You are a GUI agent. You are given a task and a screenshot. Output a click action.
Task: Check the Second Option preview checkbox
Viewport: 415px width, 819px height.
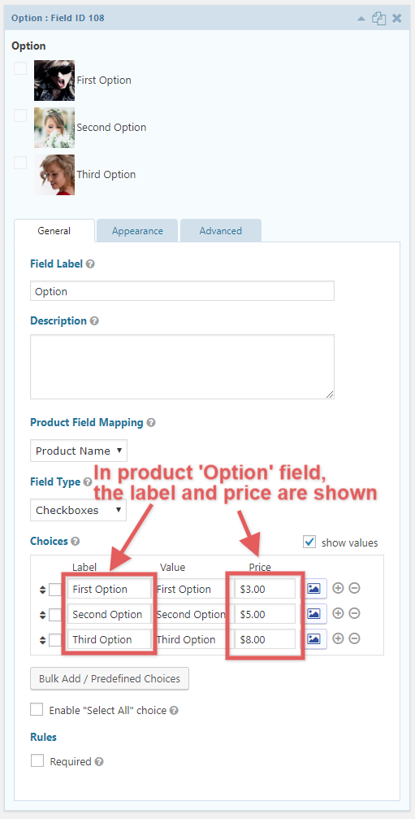20,115
